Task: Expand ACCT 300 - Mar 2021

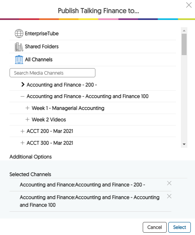Action: coord(23,143)
